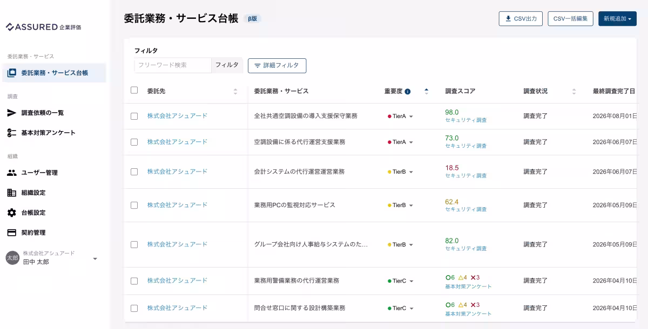Viewport: 648px width, 329px height.
Task: Click the 台帳設定 gear icon
Action: tap(11, 213)
